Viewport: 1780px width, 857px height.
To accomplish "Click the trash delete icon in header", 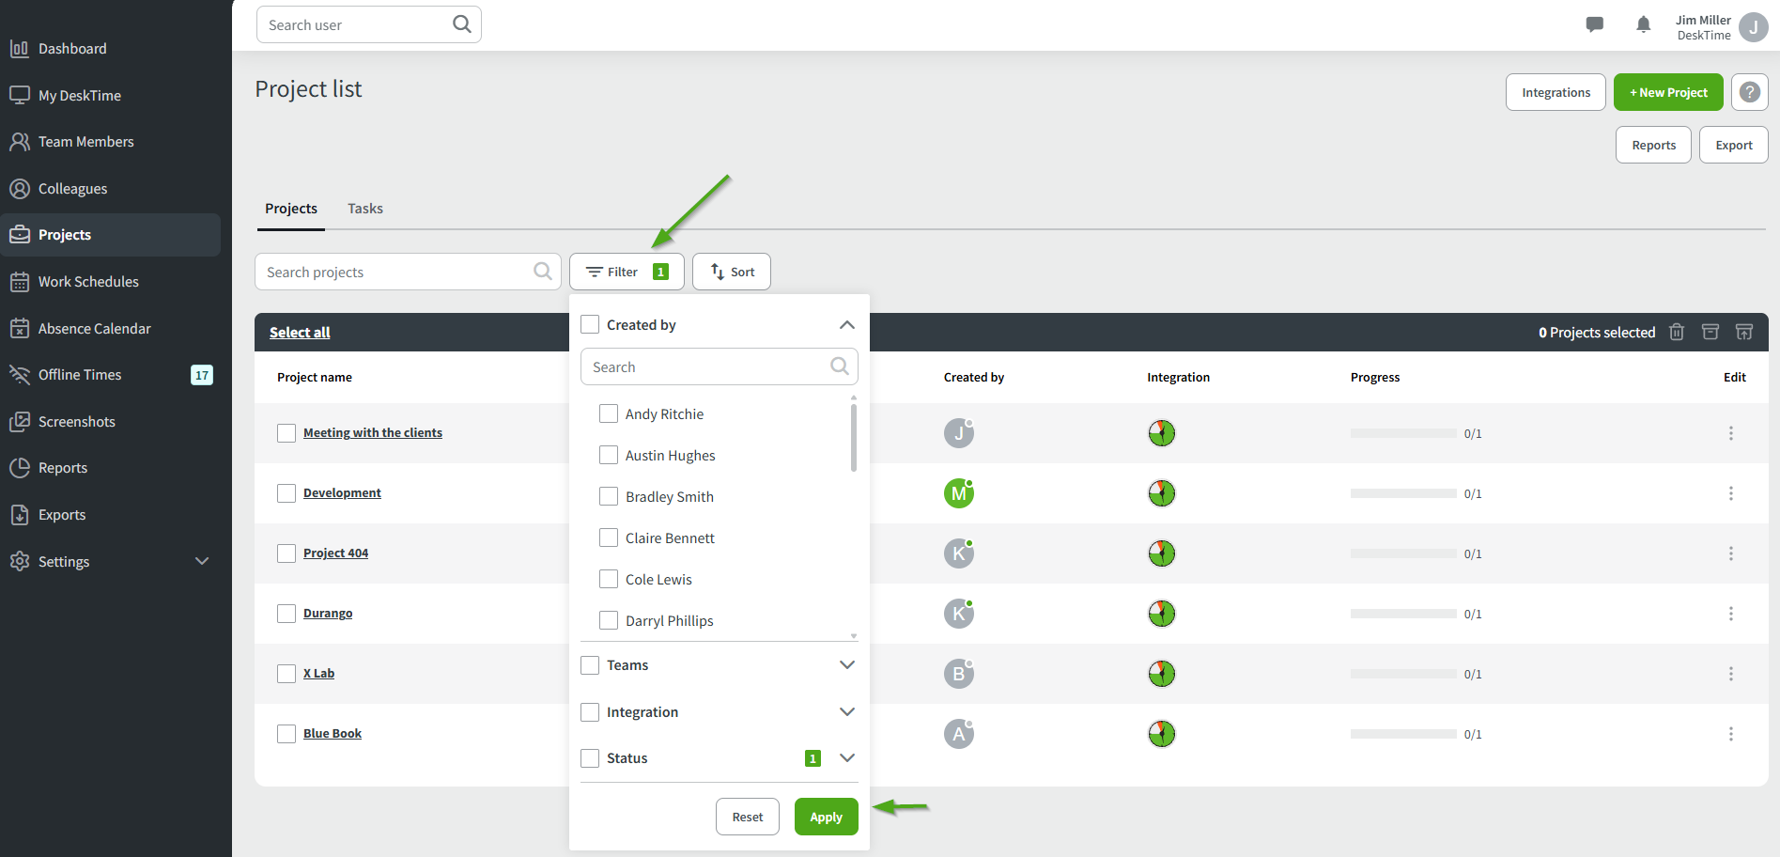I will (x=1677, y=332).
